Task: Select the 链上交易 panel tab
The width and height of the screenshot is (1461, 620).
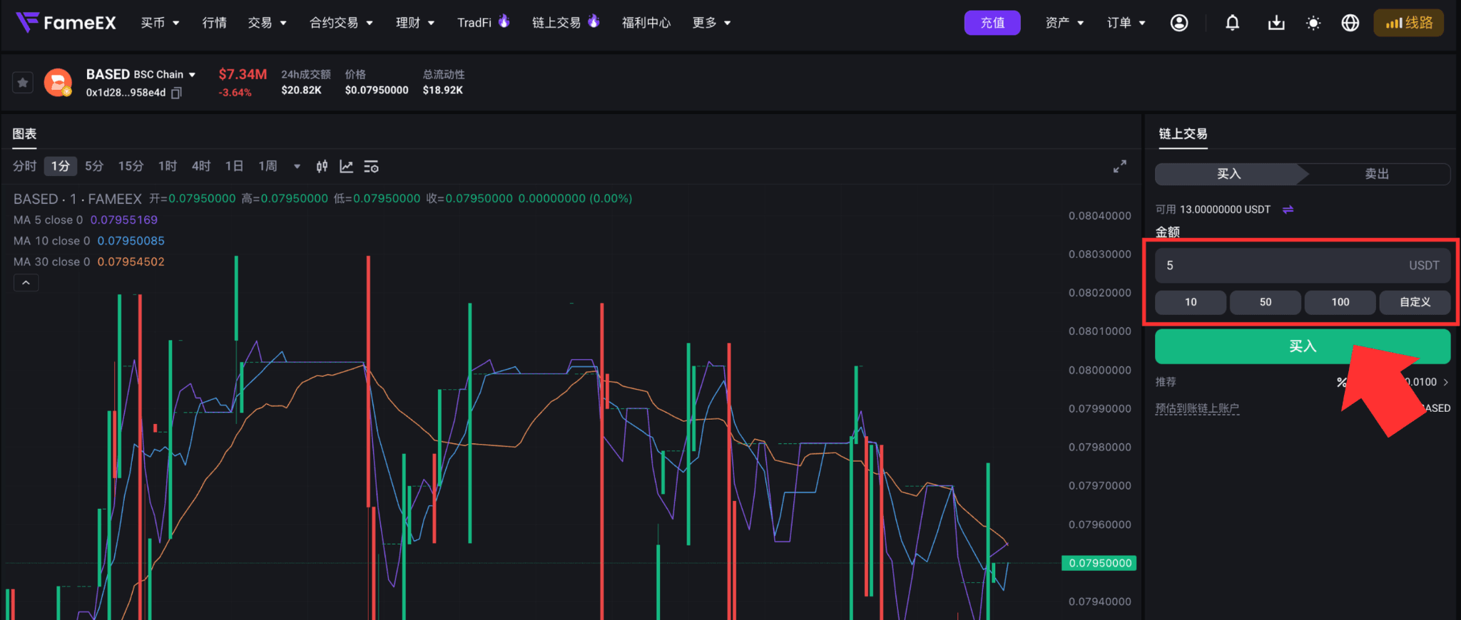Action: [x=1183, y=134]
